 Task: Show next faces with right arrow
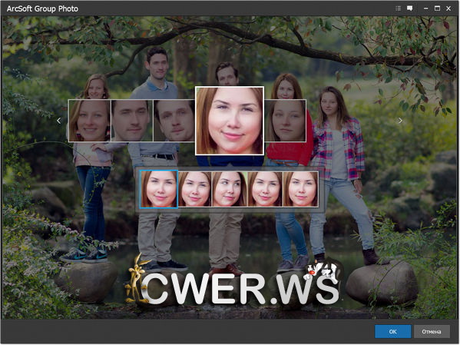400,121
